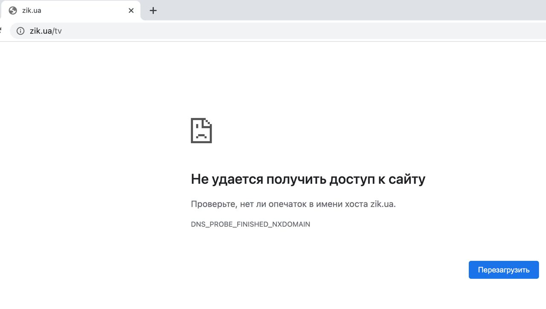Click the word сайту in the heading
The width and height of the screenshot is (546, 309).
coord(407,179)
